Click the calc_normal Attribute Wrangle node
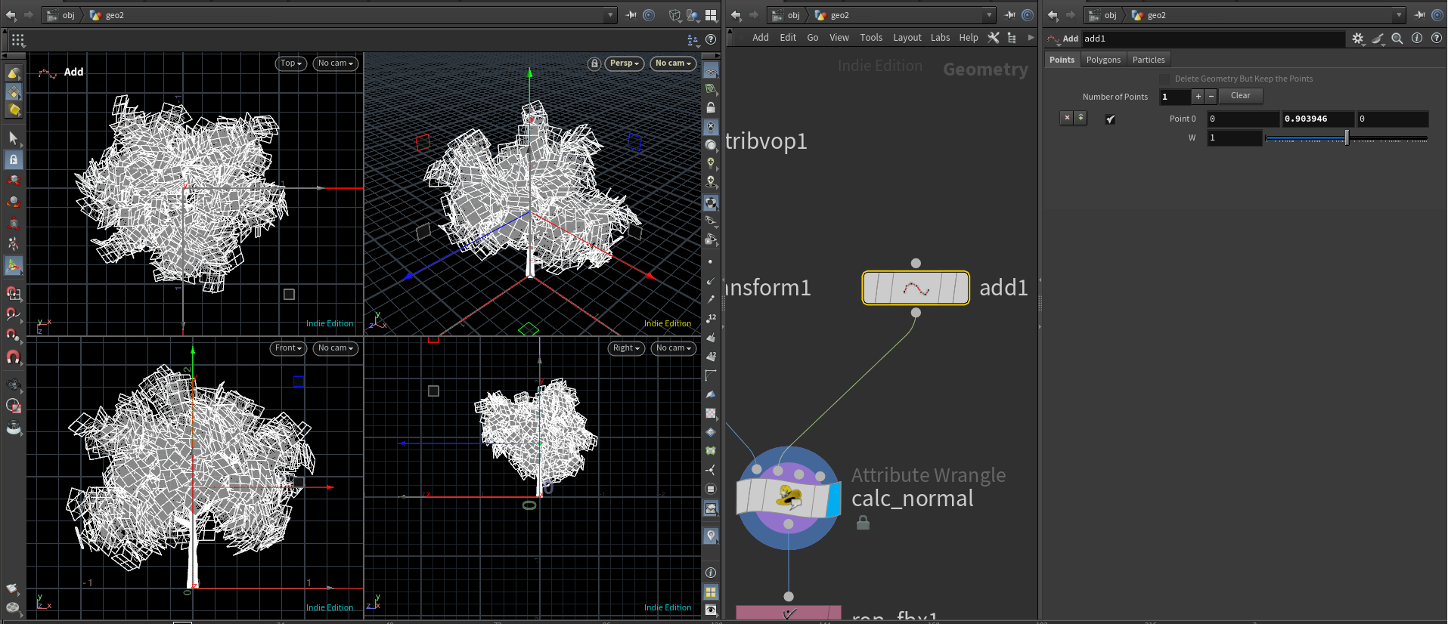The width and height of the screenshot is (1448, 624). (788, 498)
